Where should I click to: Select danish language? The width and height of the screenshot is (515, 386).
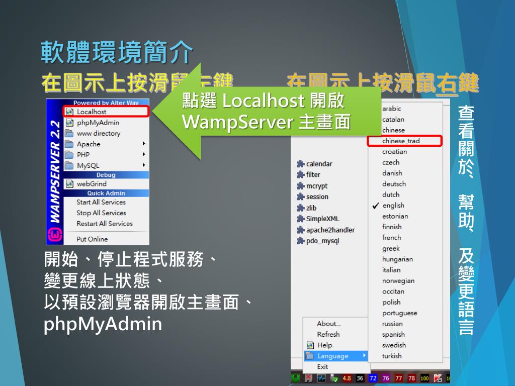click(392, 173)
